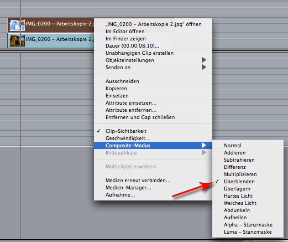Image resolution: width=288 pixels, height=242 pixels.
Task: Select 'Entfernen und Gap schließen'
Action: click(153, 117)
